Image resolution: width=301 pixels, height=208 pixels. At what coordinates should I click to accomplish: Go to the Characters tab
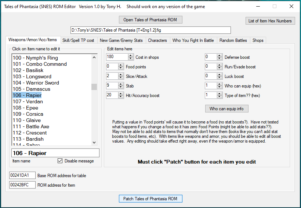157,40
